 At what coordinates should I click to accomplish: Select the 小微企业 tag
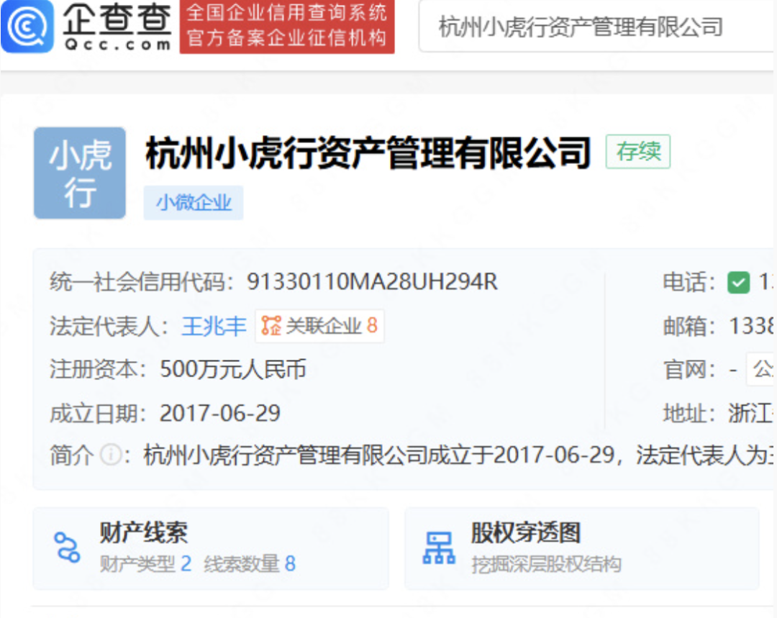click(x=193, y=203)
